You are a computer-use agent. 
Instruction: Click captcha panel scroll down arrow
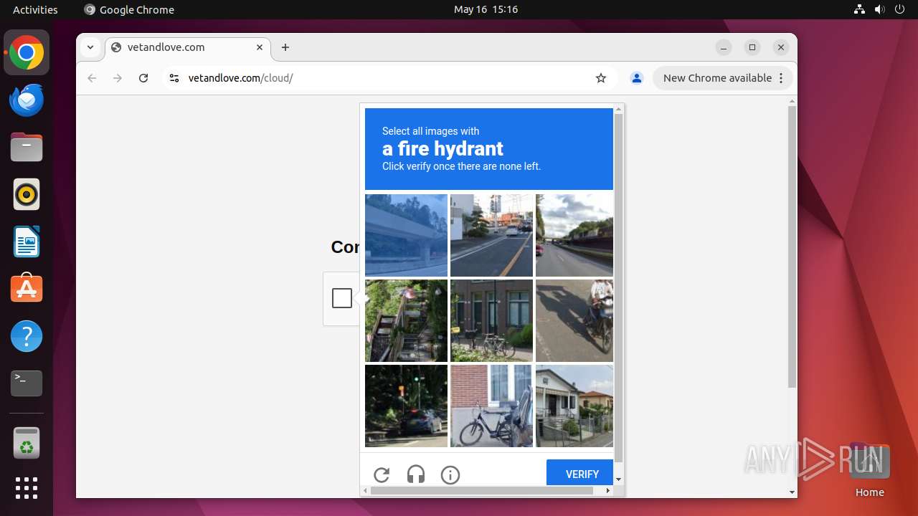618,479
